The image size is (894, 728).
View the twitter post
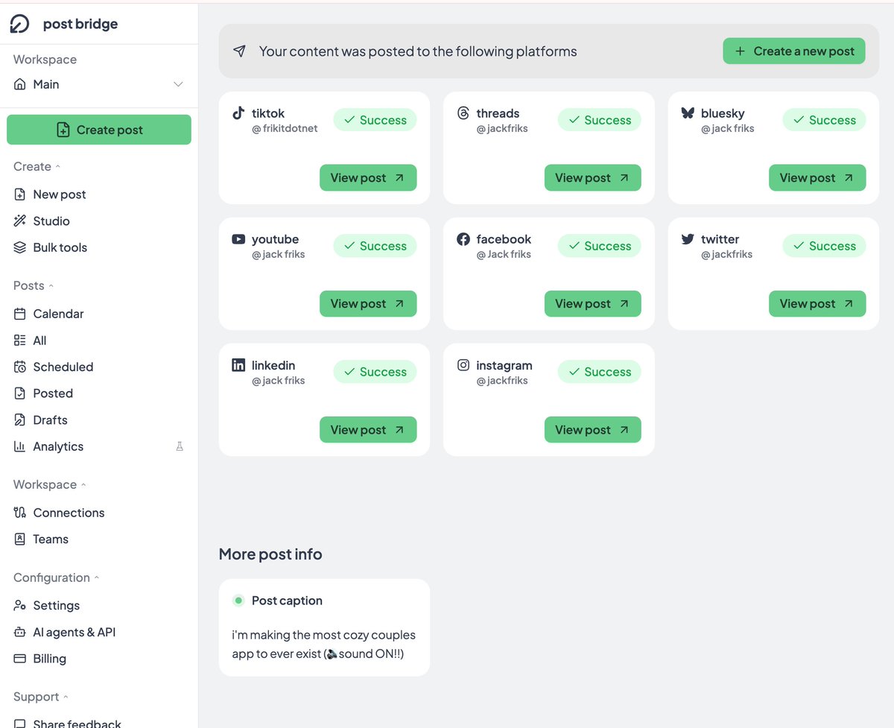pos(817,304)
